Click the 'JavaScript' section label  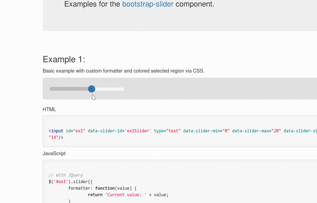(x=54, y=153)
